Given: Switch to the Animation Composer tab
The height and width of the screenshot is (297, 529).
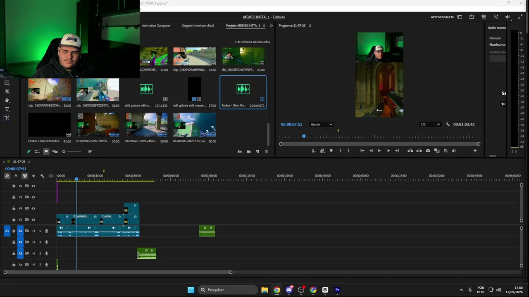Looking at the screenshot, I should tap(156, 26).
